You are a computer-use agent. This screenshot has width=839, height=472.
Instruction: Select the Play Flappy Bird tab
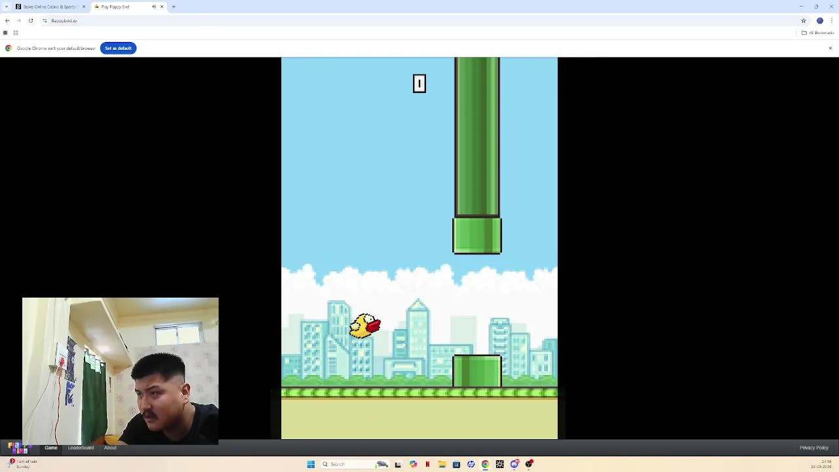pyautogui.click(x=128, y=7)
